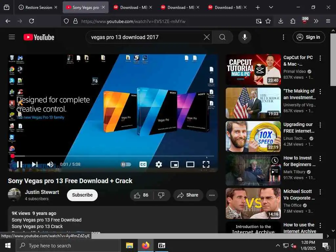
Task: Subscribe to Justin Stewart
Action: (82, 195)
